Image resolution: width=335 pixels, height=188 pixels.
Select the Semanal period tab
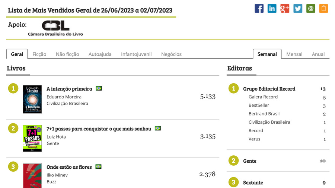(x=267, y=54)
